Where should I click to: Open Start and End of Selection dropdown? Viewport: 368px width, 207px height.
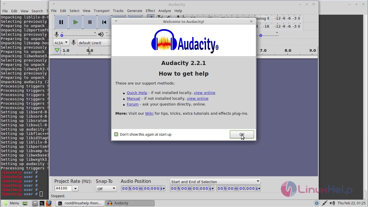pos(215,182)
